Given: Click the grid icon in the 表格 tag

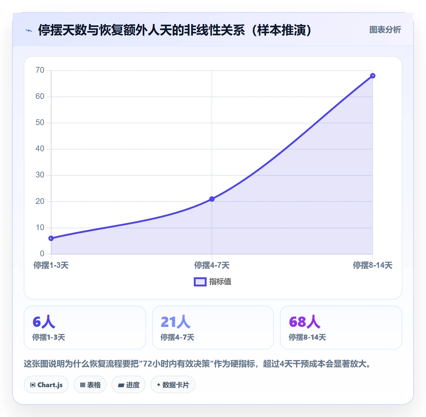Looking at the screenshot, I should (x=82, y=385).
